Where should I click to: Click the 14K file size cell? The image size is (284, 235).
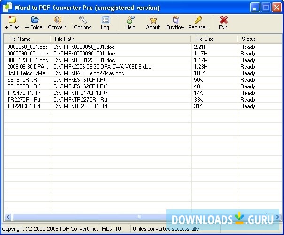click(x=198, y=93)
